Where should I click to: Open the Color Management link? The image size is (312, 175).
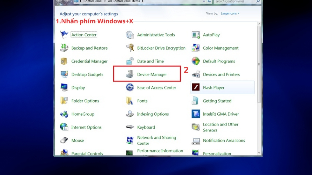(221, 48)
